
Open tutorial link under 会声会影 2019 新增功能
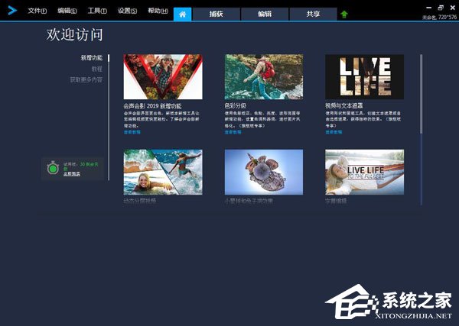[x=132, y=132]
